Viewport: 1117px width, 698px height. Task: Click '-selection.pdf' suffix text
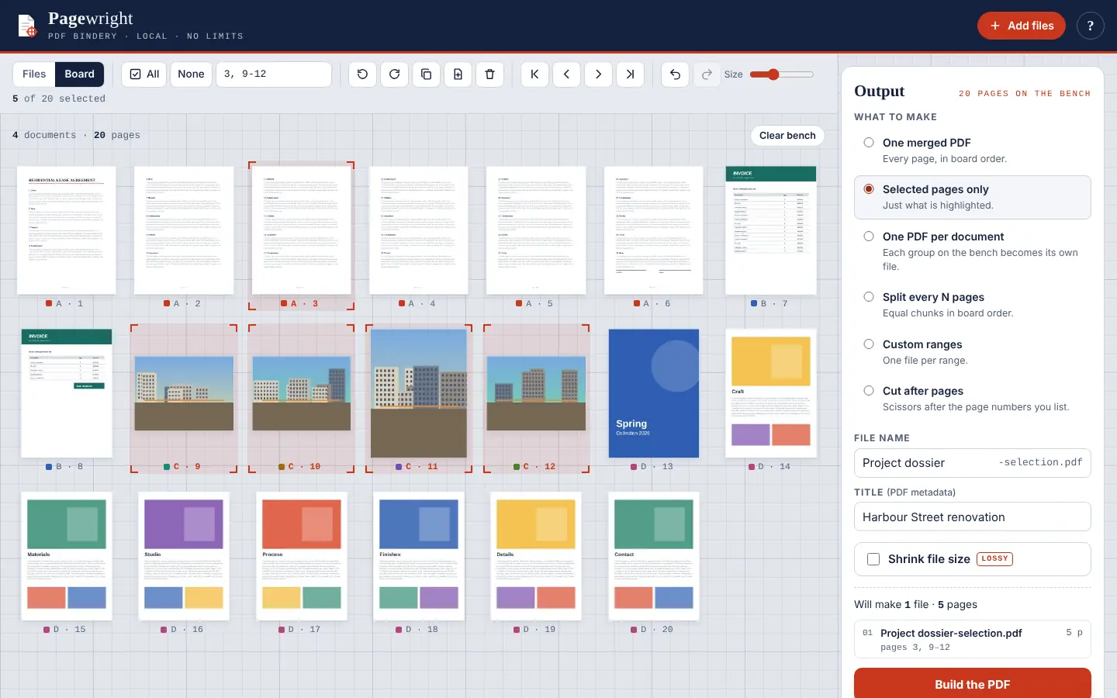click(1040, 462)
